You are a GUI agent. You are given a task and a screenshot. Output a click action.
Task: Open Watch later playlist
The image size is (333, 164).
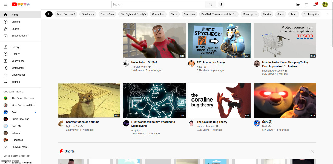tap(20, 68)
